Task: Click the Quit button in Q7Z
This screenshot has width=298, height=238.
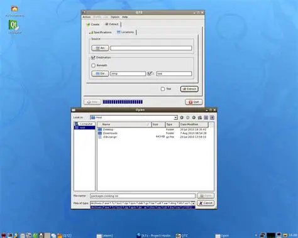Action: click(194, 102)
